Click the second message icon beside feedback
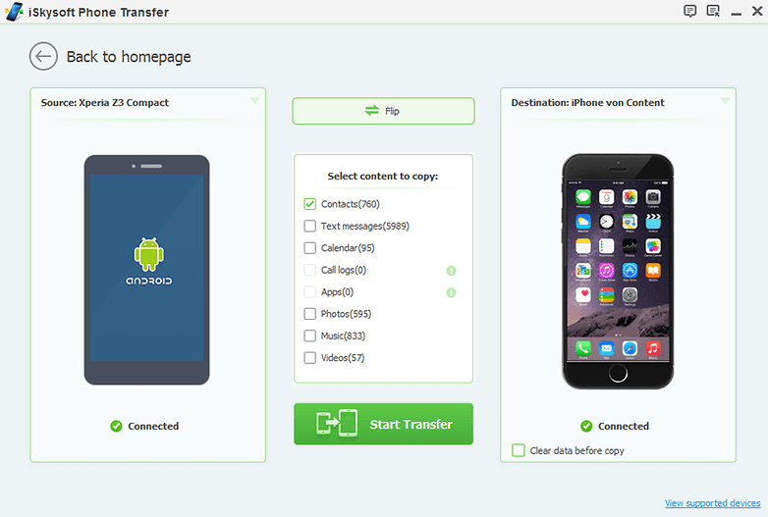This screenshot has width=768, height=517. coord(713,11)
